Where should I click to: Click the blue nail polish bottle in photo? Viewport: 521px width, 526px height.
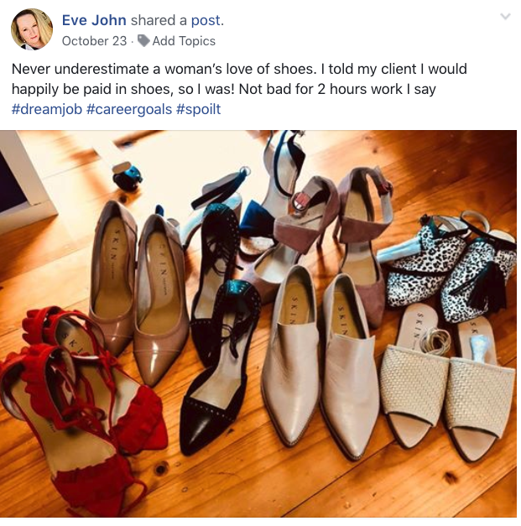coord(127,176)
